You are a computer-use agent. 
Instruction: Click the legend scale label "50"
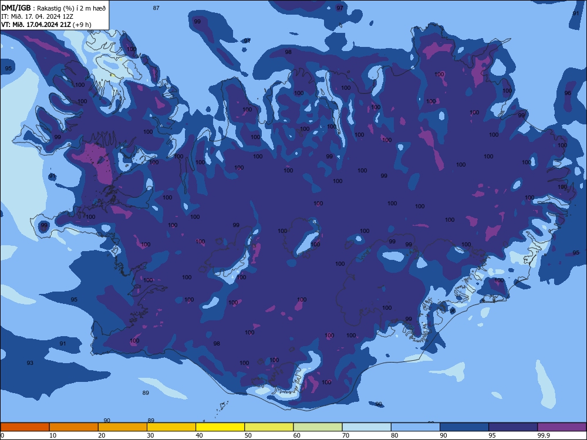[248, 435]
